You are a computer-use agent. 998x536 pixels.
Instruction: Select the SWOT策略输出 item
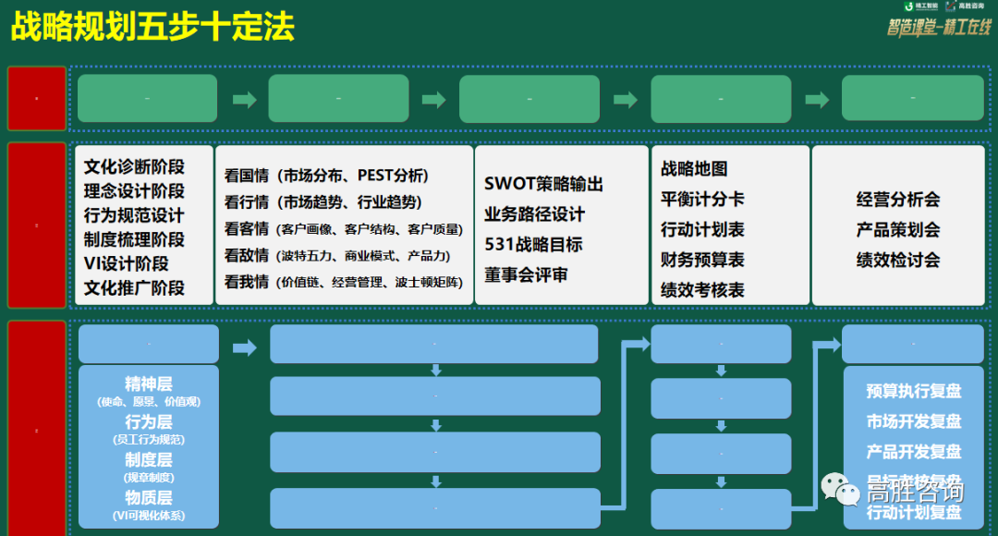543,184
